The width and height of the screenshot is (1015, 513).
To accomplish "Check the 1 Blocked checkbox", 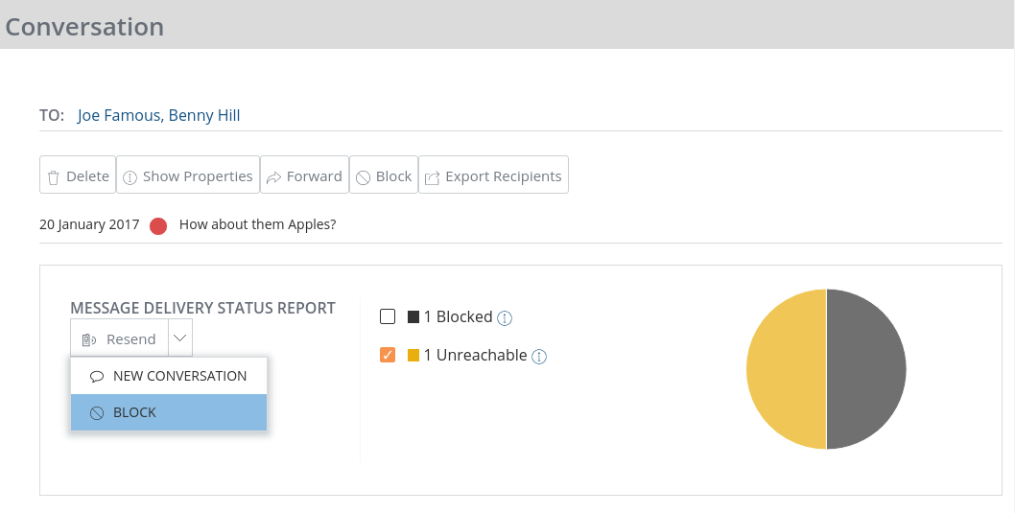I will coord(388,316).
